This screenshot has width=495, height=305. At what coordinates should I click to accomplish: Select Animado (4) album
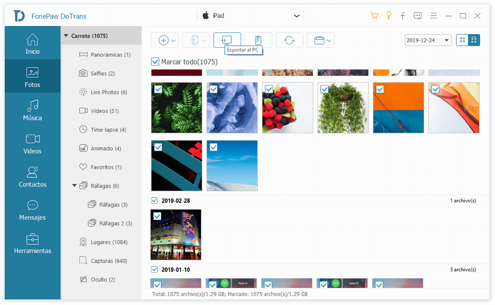click(100, 148)
